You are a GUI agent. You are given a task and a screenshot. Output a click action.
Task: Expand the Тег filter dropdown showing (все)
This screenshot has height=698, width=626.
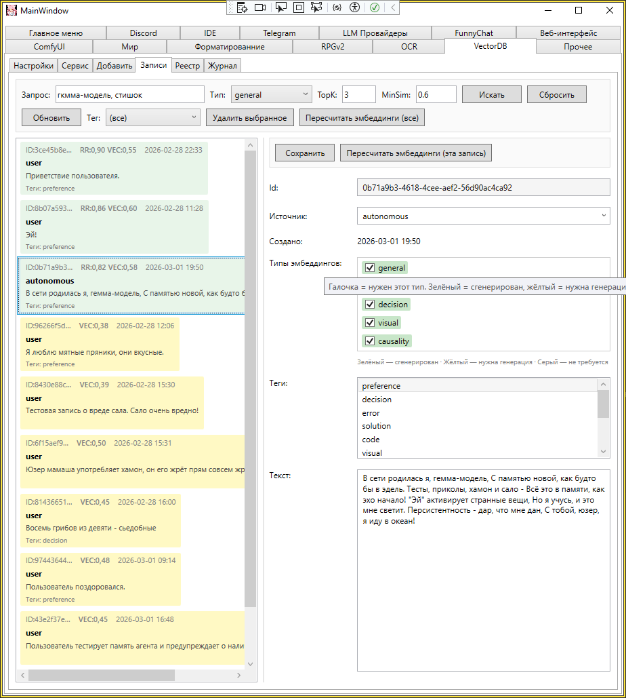click(x=152, y=117)
